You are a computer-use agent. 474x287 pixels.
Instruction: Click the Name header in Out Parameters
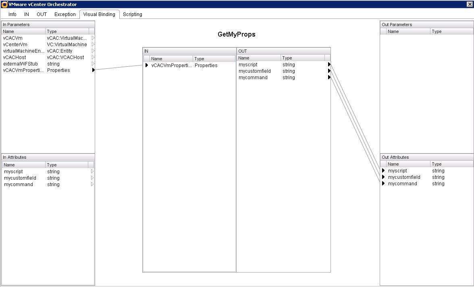click(x=407, y=31)
